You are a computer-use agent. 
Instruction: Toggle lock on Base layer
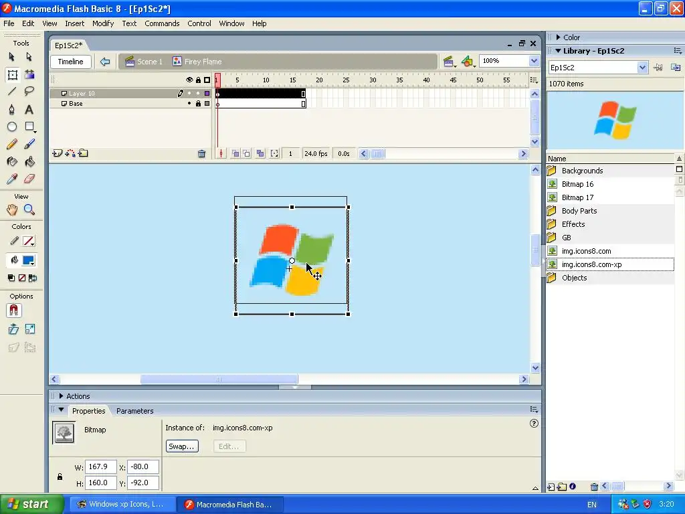(x=198, y=104)
